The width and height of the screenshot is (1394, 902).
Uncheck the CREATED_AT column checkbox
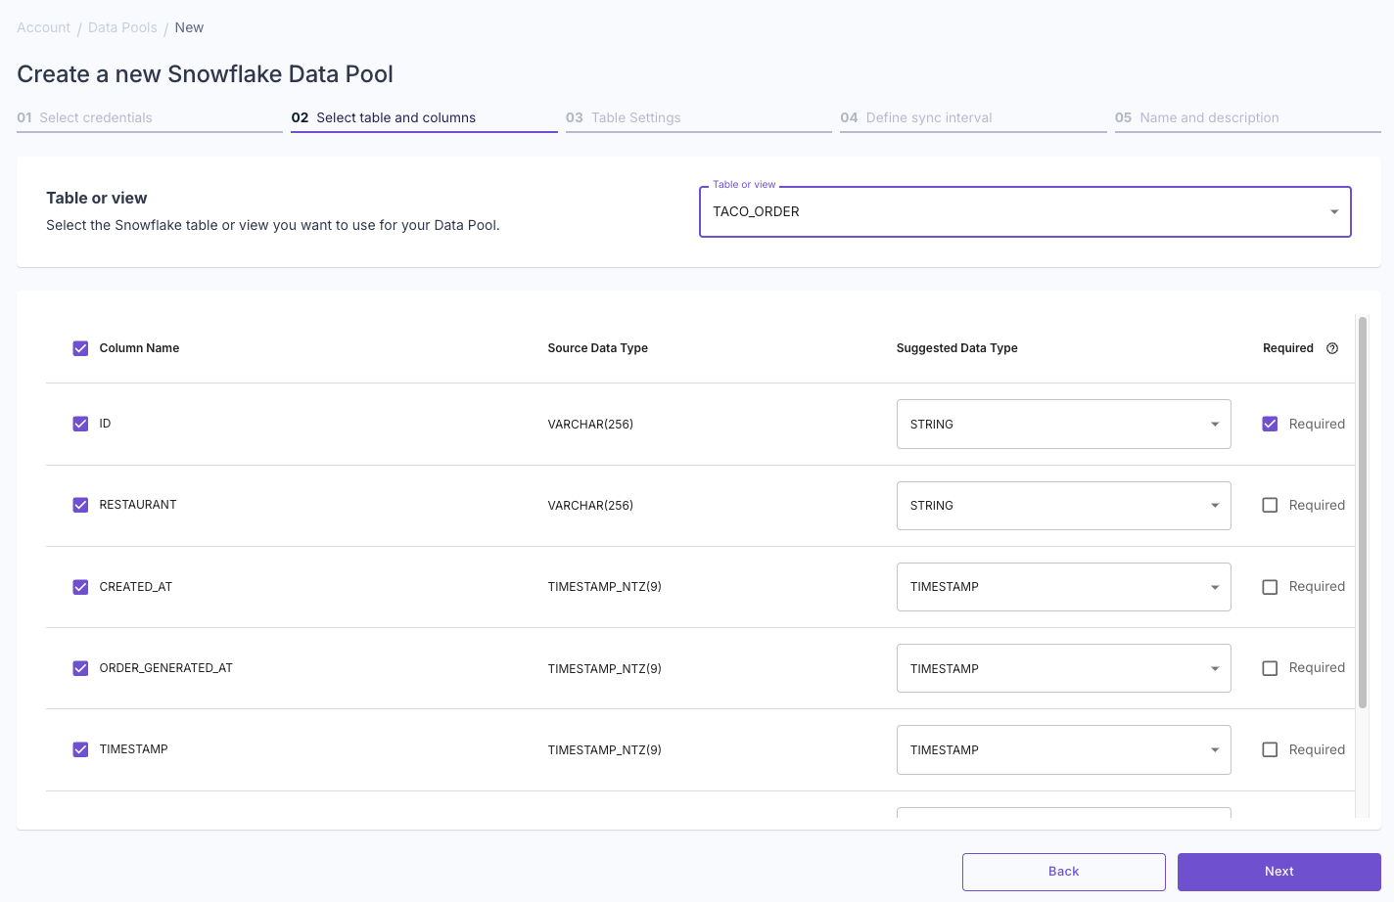pyautogui.click(x=79, y=586)
